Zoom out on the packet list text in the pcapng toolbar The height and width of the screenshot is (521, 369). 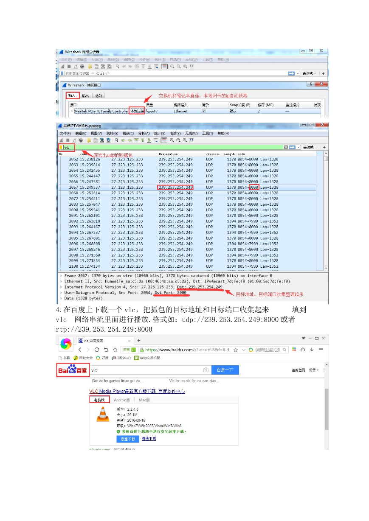click(179, 140)
